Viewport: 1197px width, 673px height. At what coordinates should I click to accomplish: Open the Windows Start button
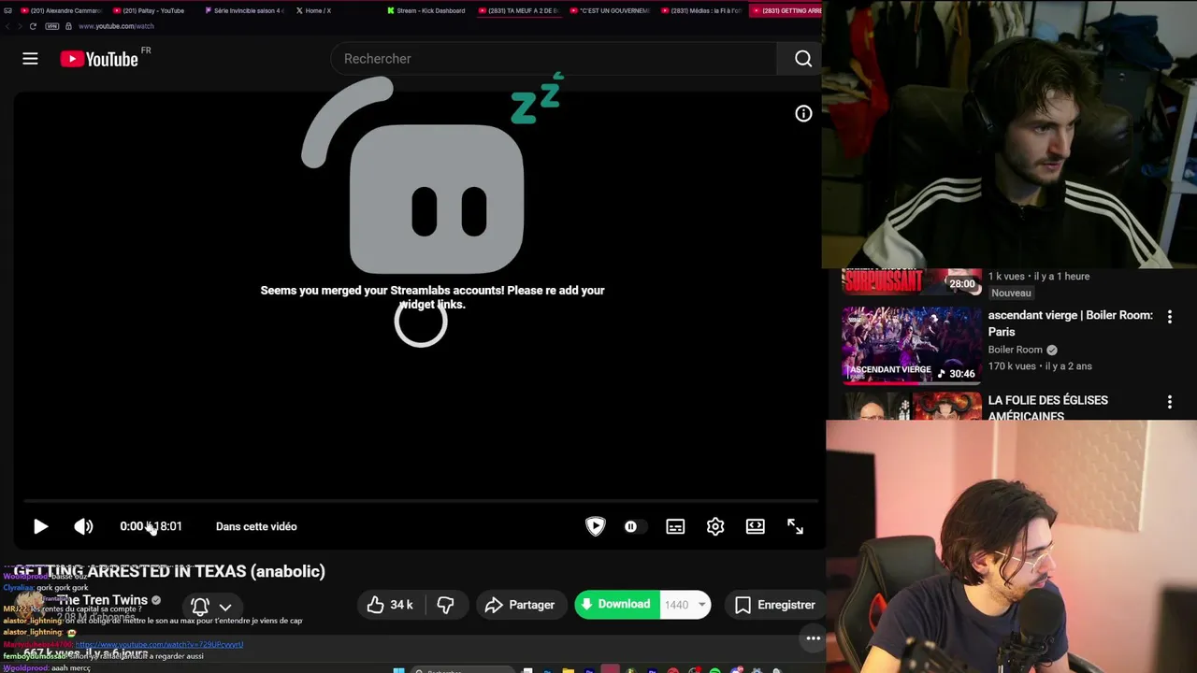click(x=398, y=670)
